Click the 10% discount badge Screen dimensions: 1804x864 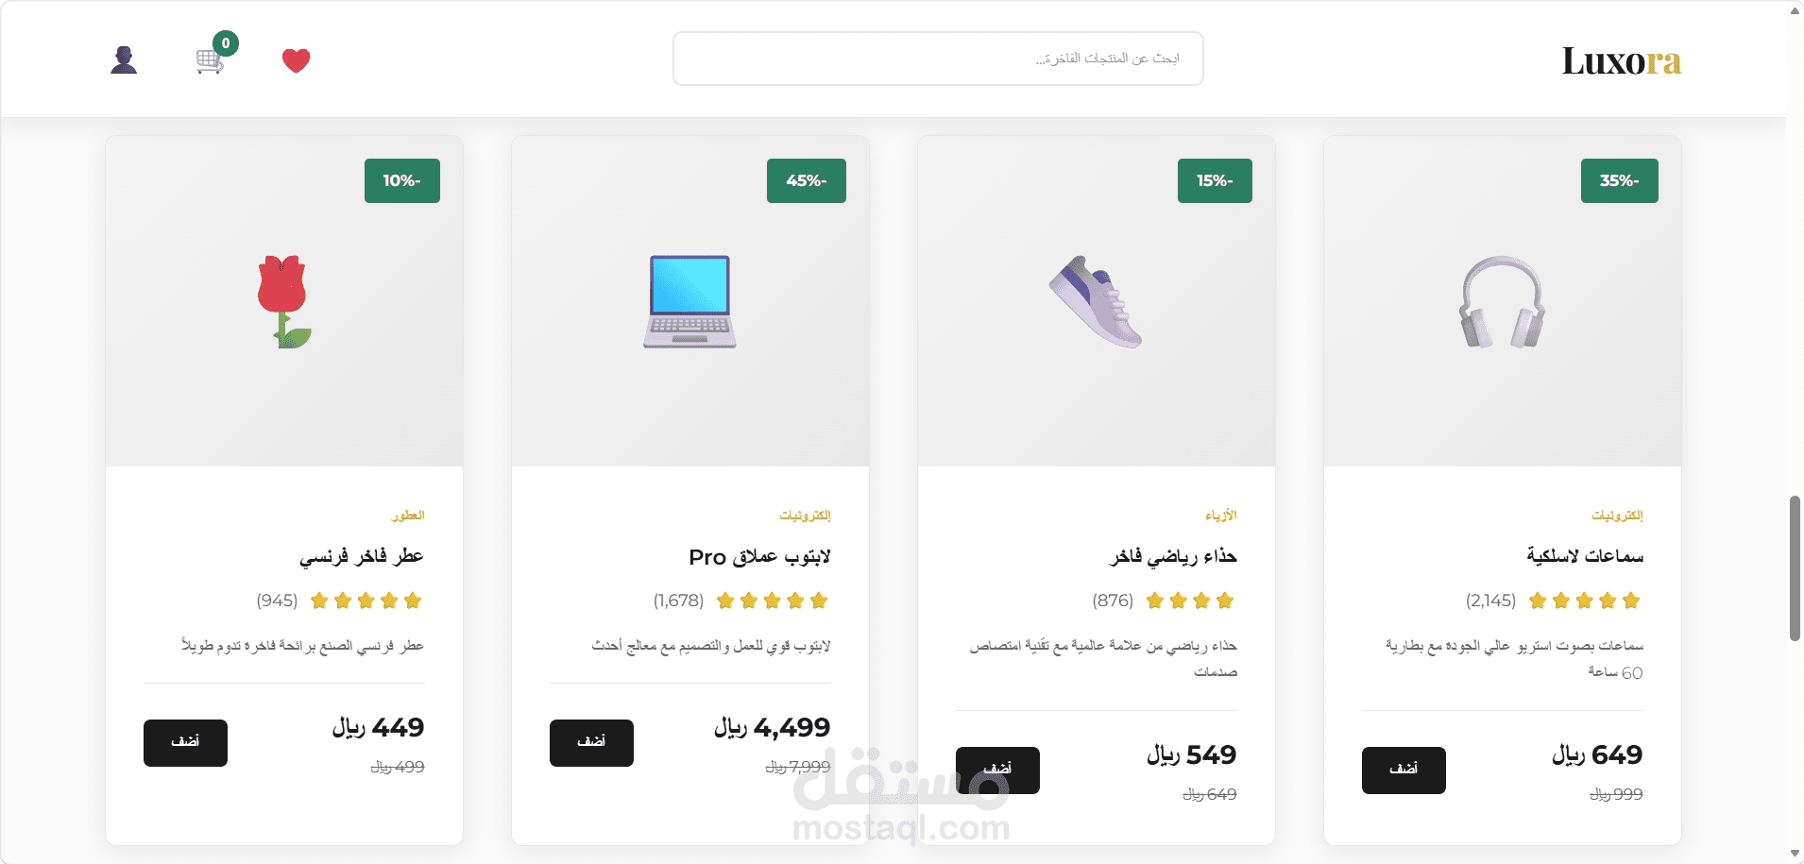point(402,180)
